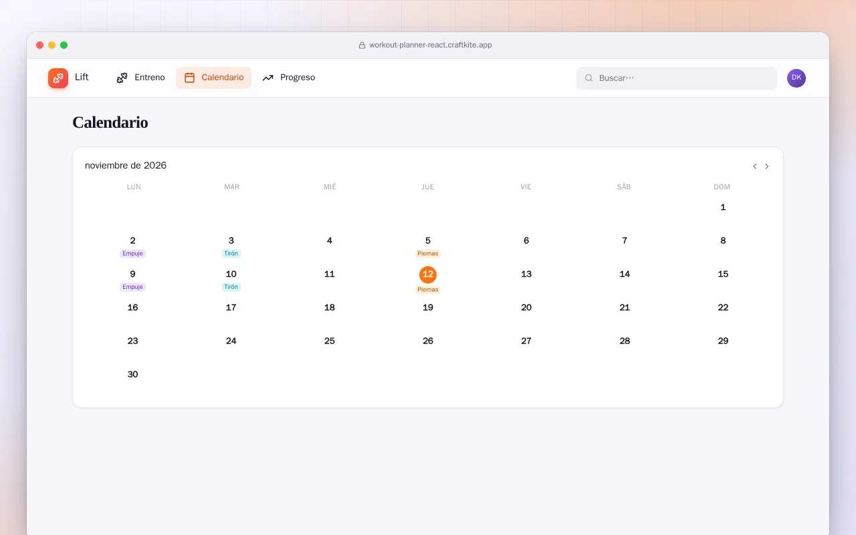Select day 1 in the calendar

coord(723,207)
